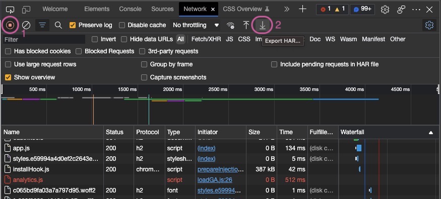Filter requests by Other type
This screenshot has height=199, width=441.
(x=398, y=39)
